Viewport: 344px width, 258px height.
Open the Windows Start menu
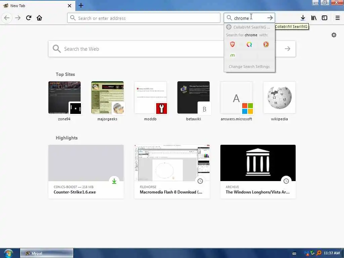[x=8, y=253]
